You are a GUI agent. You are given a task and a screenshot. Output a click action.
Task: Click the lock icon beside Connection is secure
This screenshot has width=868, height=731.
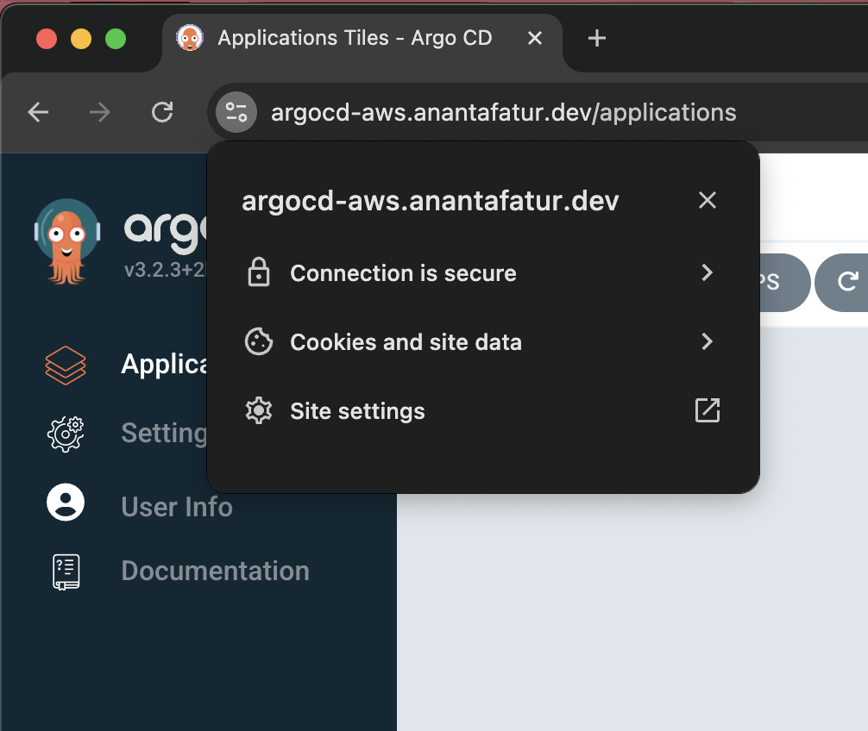(x=259, y=273)
